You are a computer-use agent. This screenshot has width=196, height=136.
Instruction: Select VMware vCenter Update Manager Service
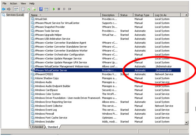[58, 59]
